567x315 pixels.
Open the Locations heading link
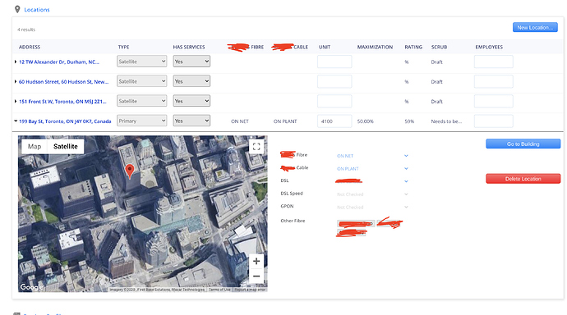[37, 10]
